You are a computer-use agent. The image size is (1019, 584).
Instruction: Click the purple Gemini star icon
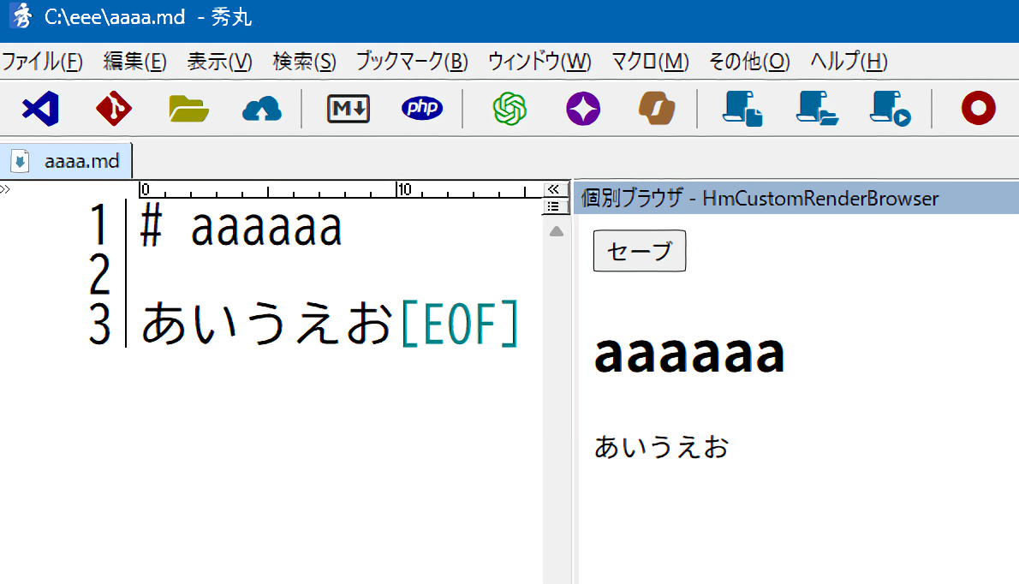pos(583,109)
